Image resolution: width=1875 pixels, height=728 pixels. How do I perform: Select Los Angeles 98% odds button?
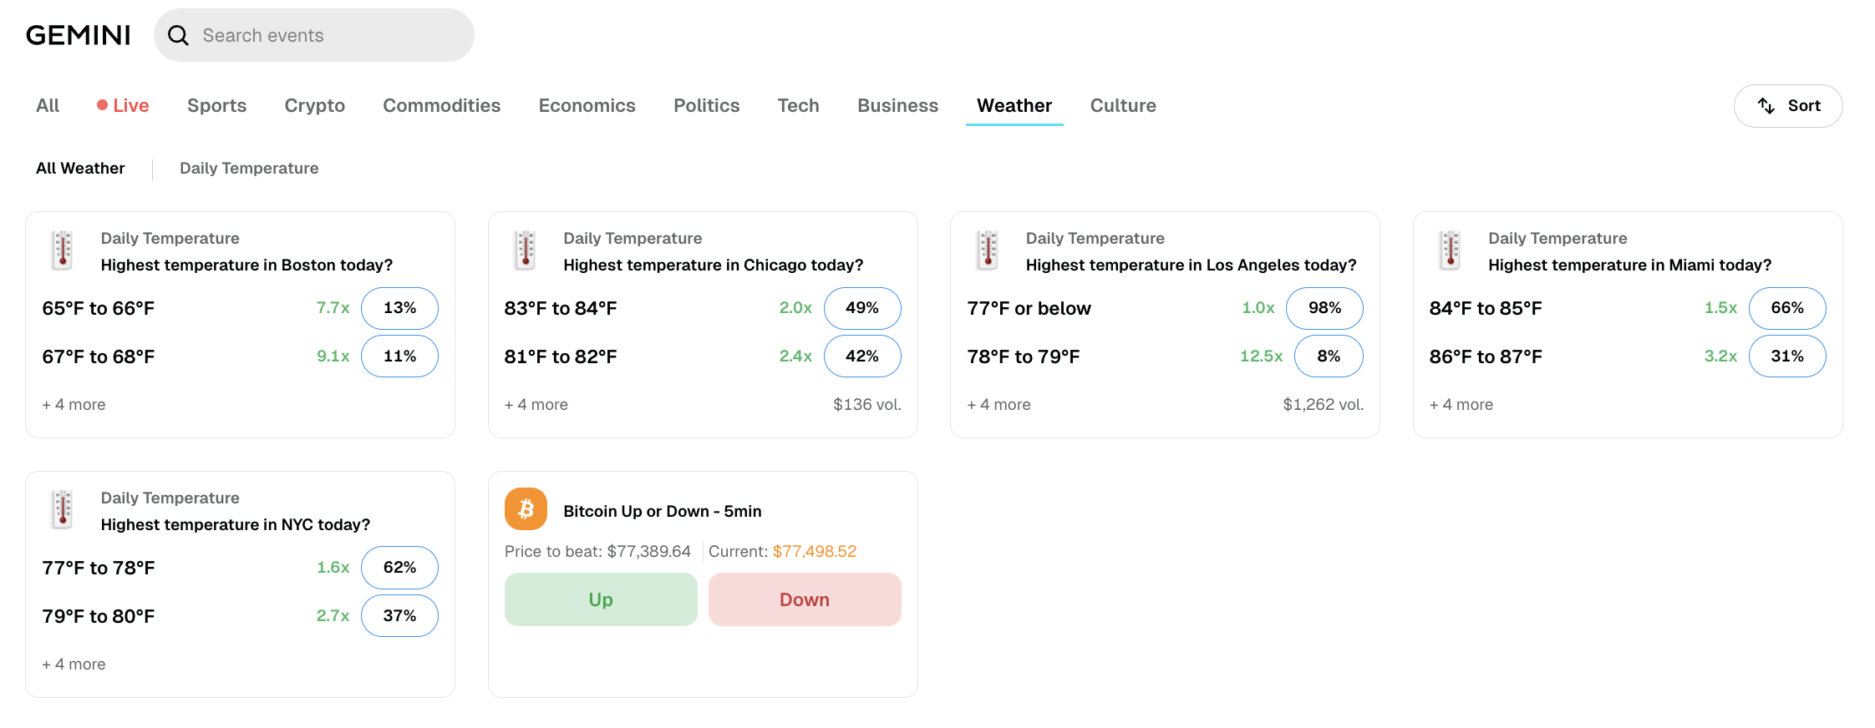point(1324,308)
